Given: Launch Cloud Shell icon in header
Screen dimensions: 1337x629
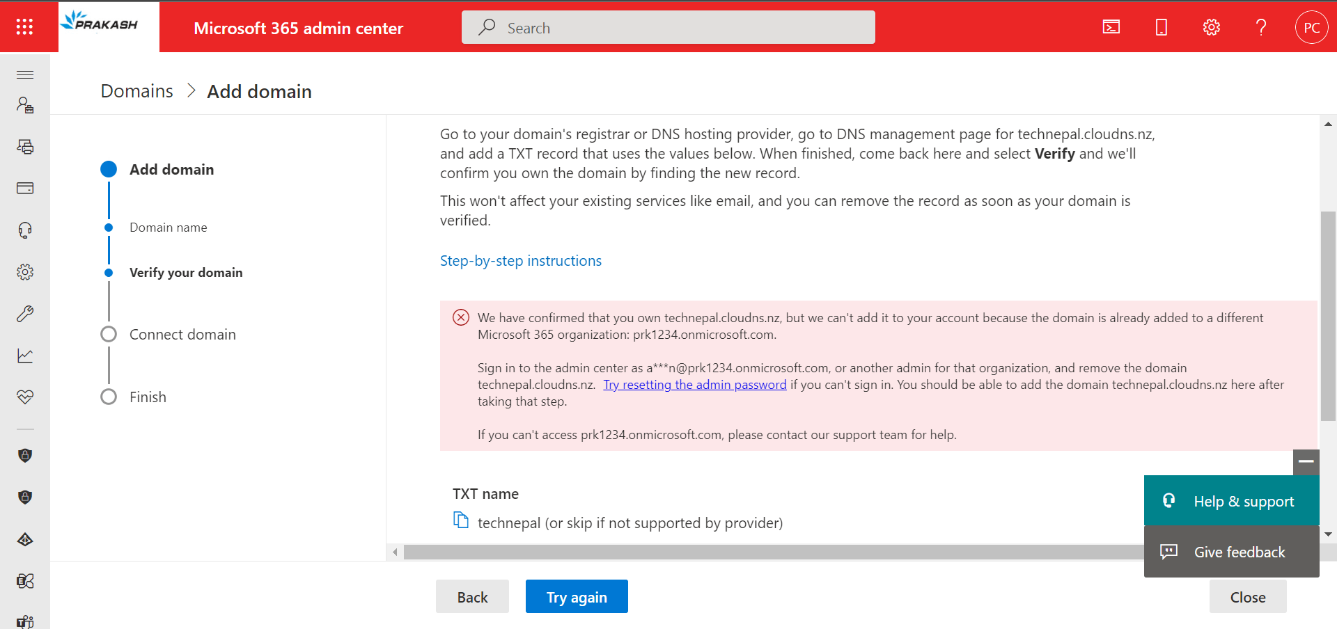Looking at the screenshot, I should click(x=1111, y=27).
